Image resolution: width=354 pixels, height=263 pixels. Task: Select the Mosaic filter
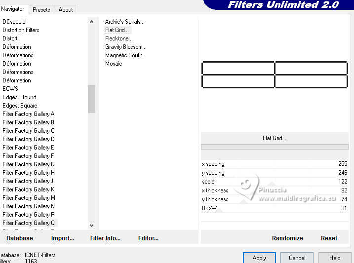[x=114, y=64]
